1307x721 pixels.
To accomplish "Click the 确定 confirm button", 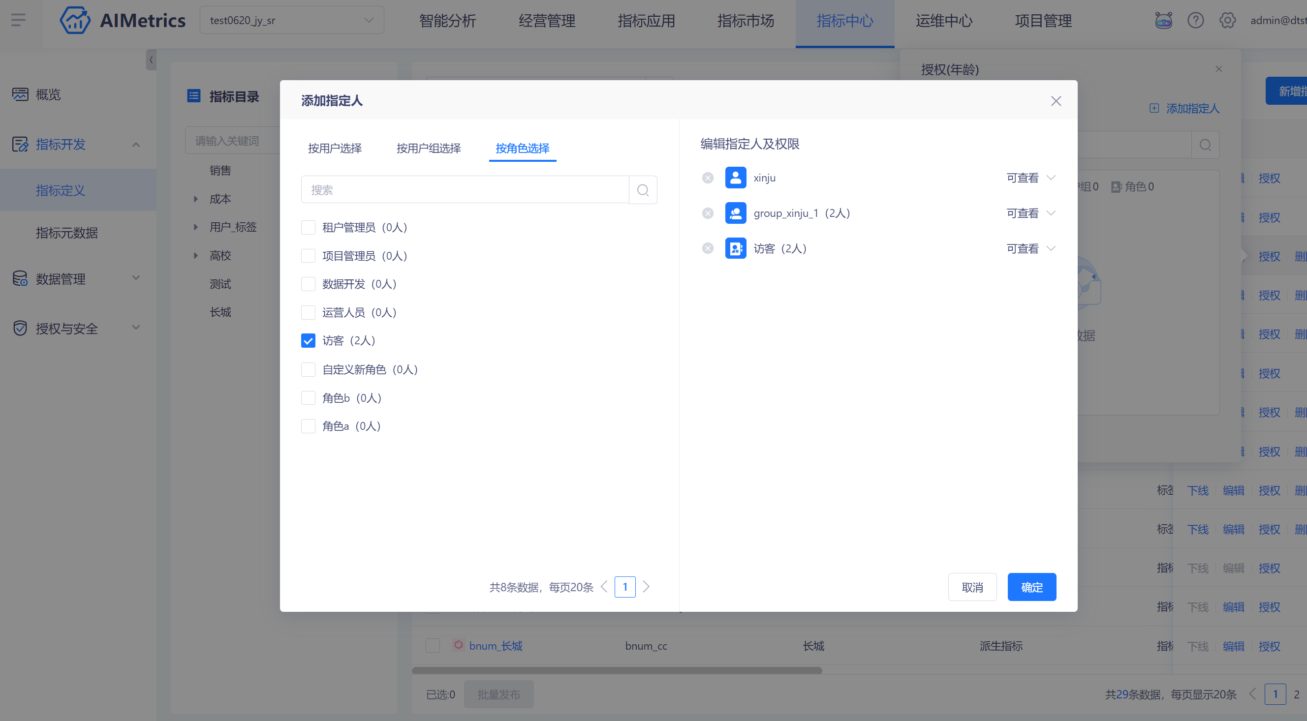I will pyautogui.click(x=1031, y=587).
